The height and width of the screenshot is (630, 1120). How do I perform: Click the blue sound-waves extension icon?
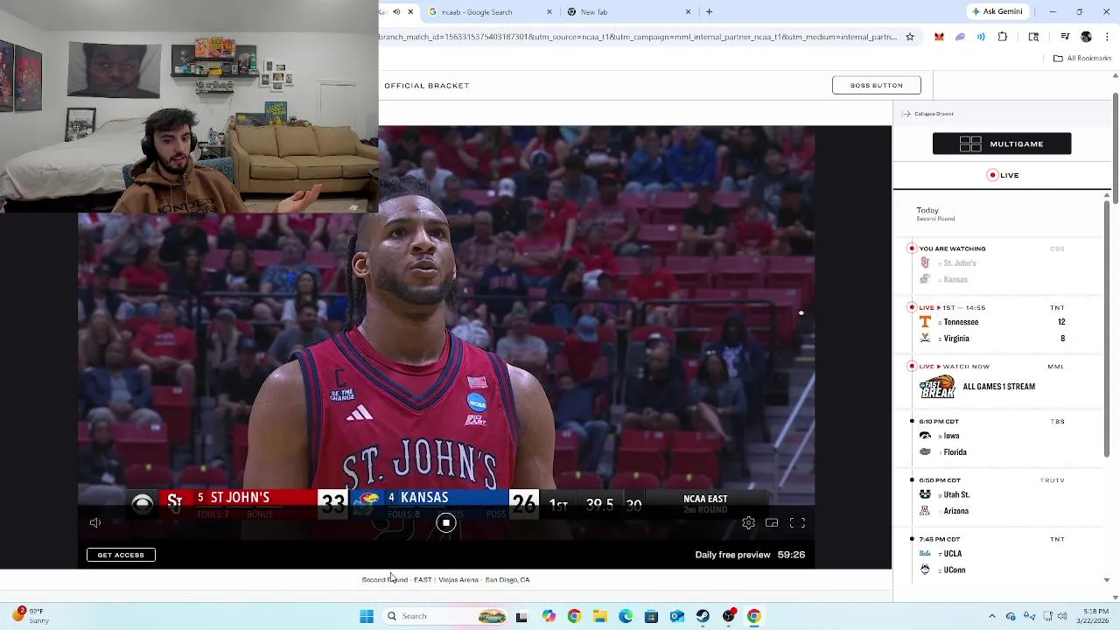[981, 37]
